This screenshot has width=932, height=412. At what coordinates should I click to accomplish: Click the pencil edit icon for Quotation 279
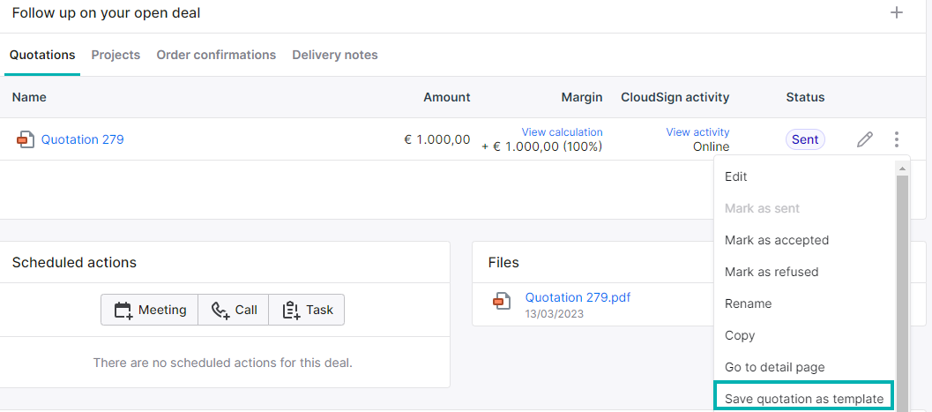pos(865,139)
